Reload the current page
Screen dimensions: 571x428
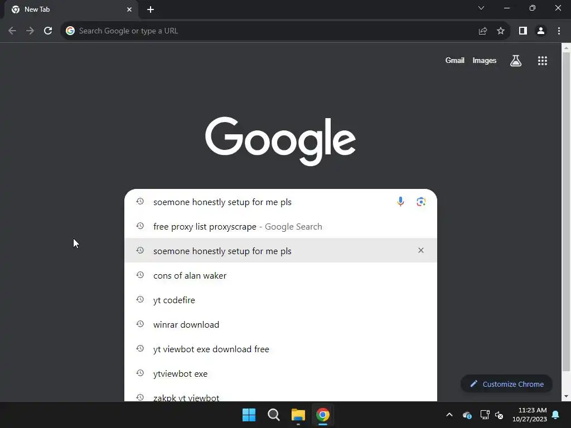tap(48, 31)
